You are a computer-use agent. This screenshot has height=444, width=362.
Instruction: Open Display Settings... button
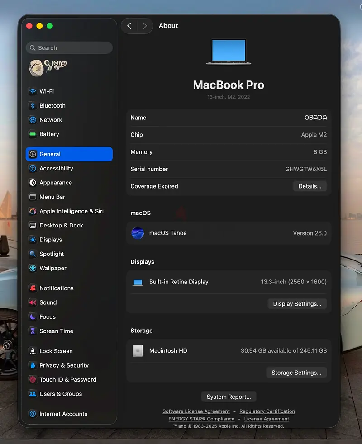pyautogui.click(x=297, y=304)
